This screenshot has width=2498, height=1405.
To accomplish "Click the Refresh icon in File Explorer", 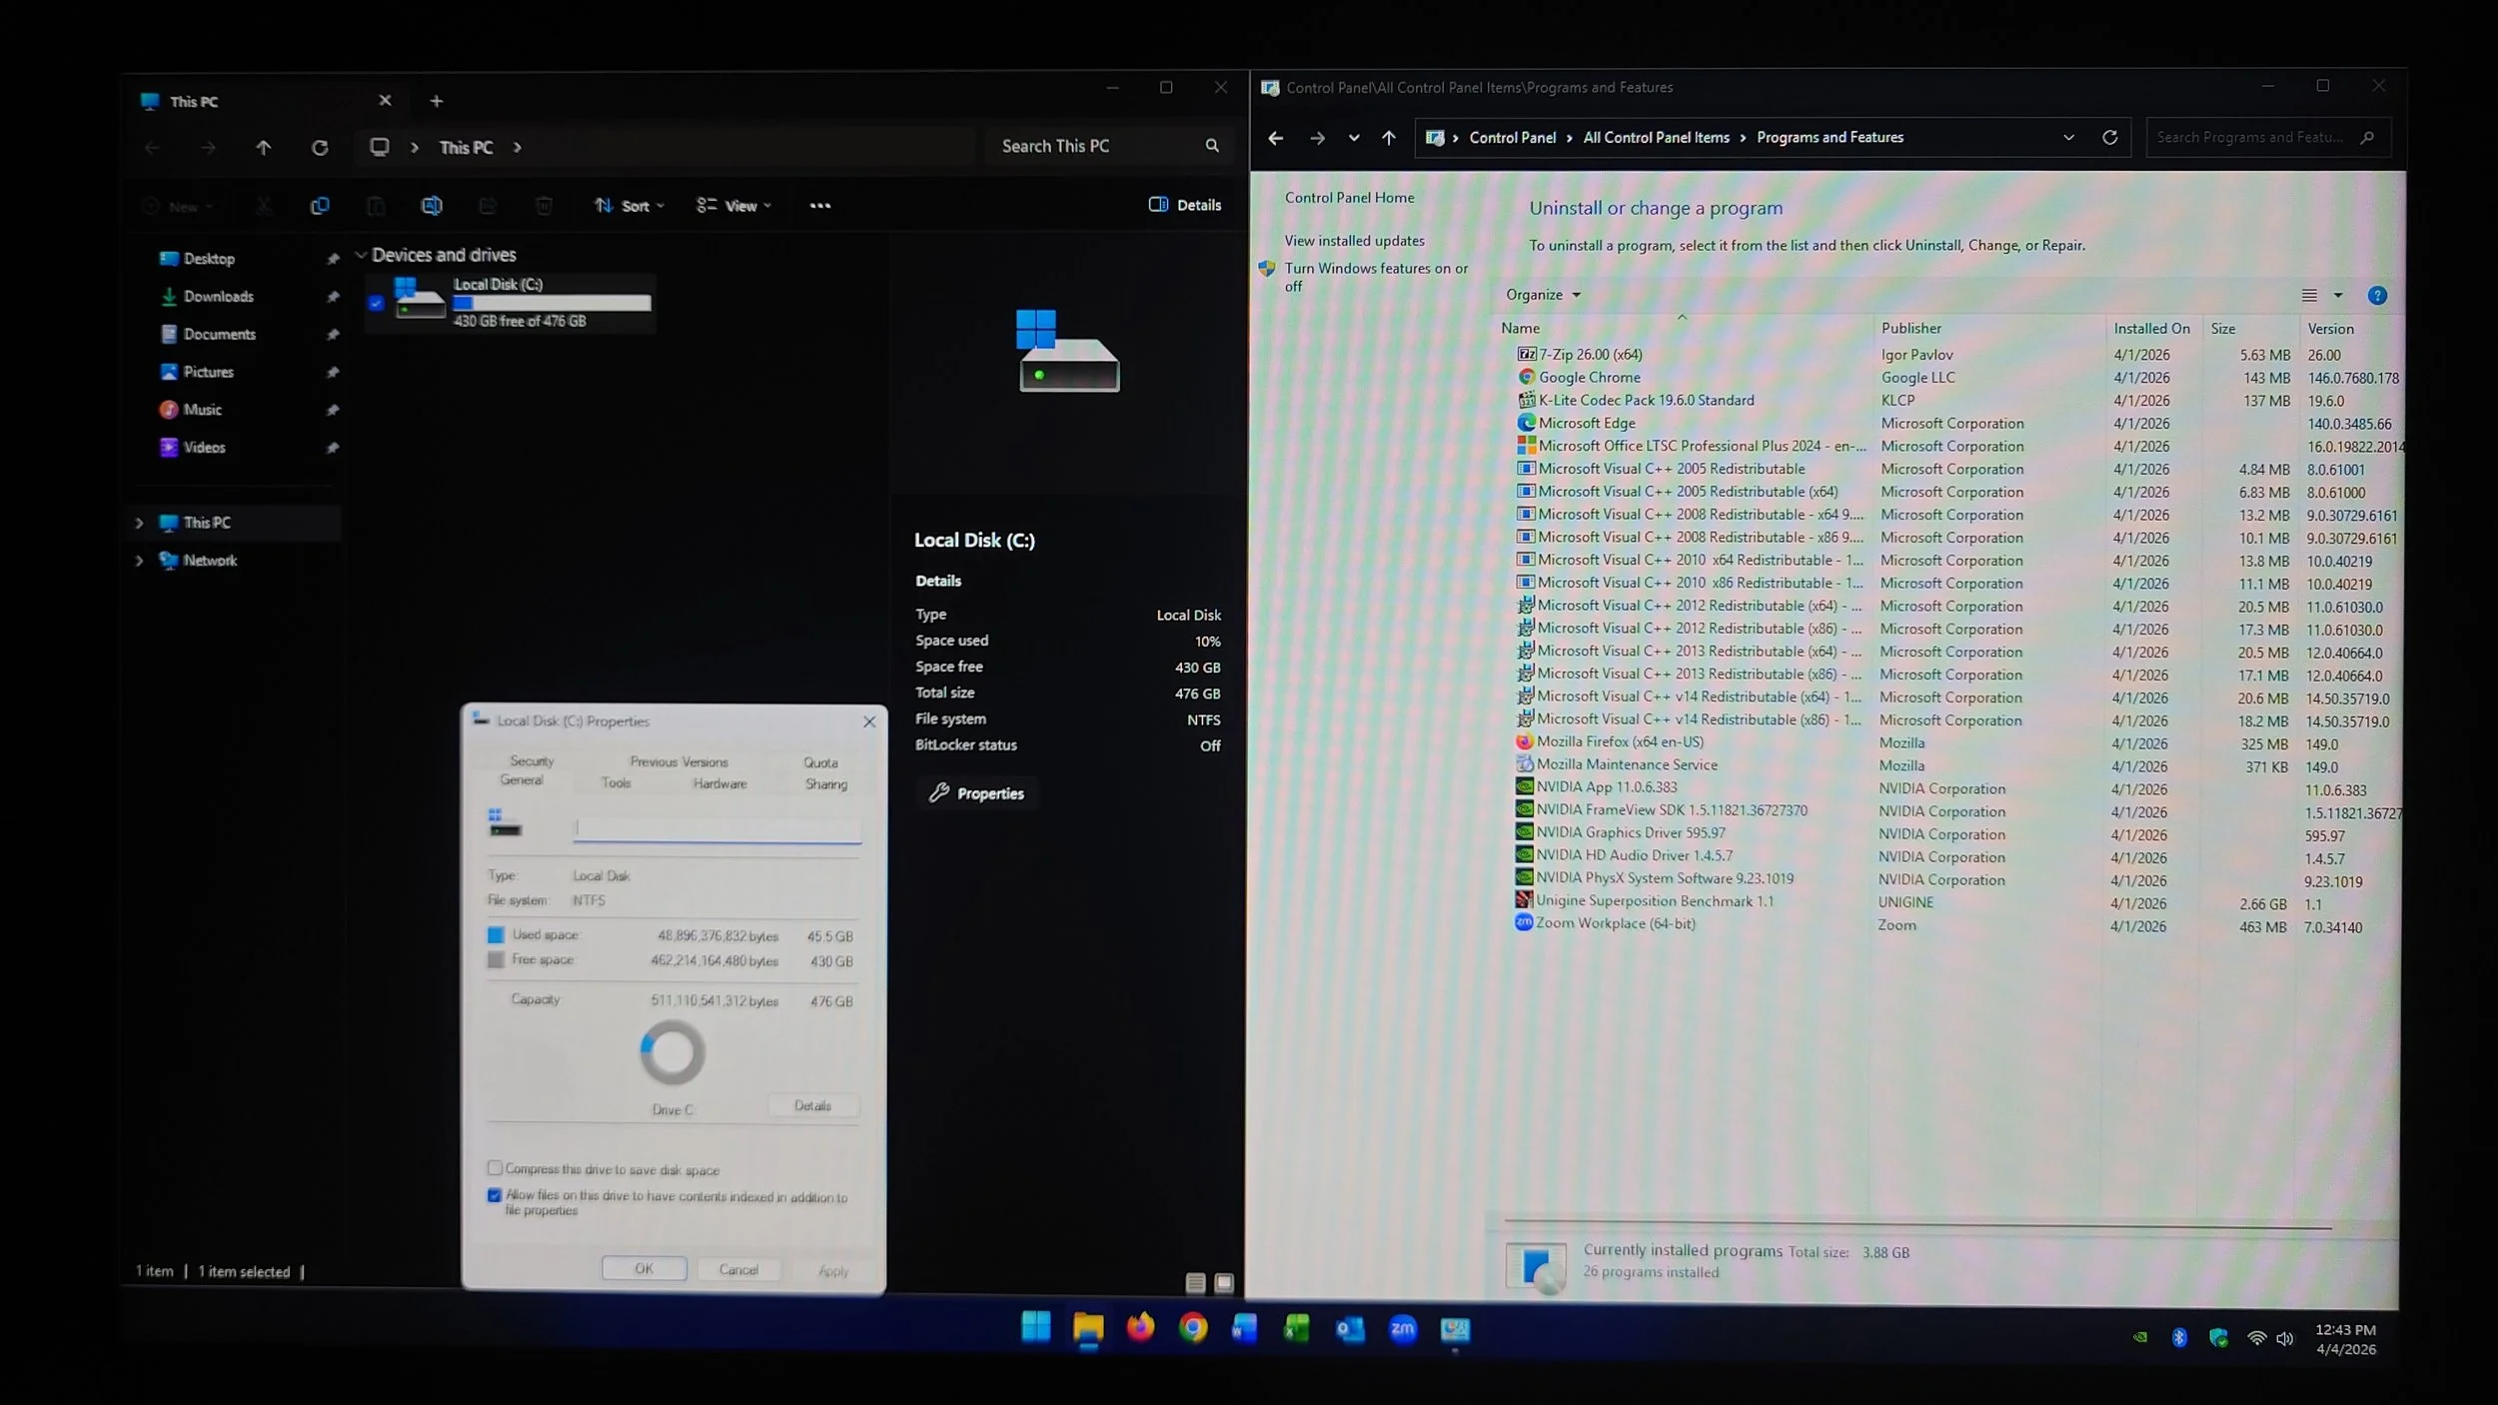I will click(320, 148).
